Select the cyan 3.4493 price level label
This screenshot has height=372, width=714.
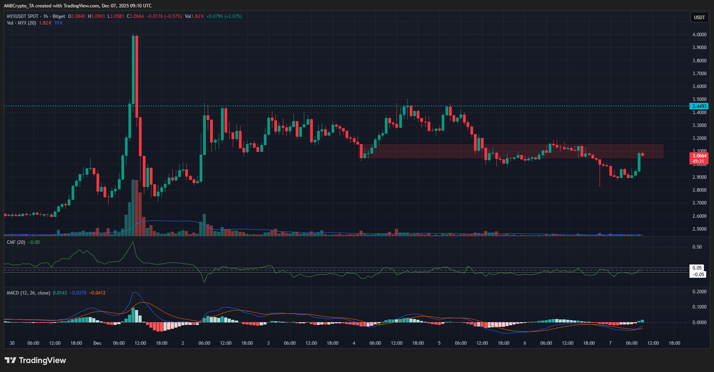(699, 106)
